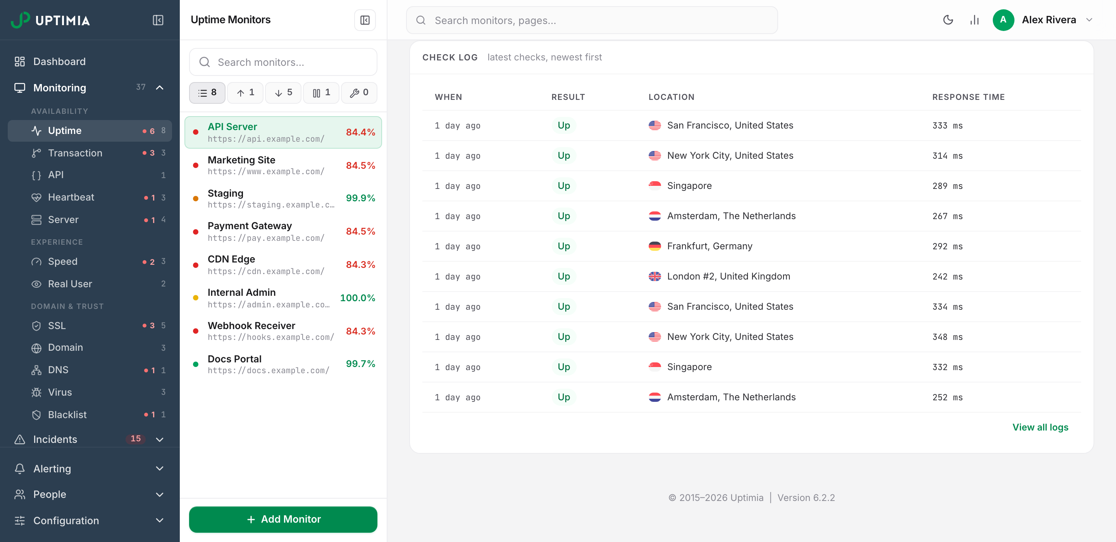
Task: Open SSL monitors
Action: coord(90,326)
